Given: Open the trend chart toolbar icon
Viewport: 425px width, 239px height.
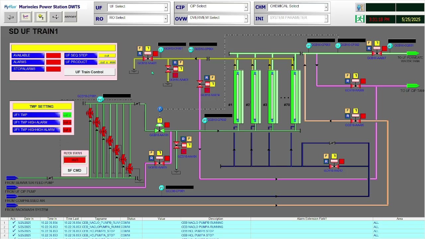Looking at the screenshot, I should 26,17.
